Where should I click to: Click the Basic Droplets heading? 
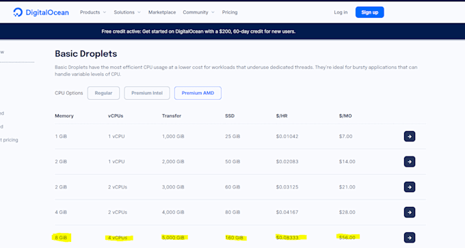tap(86, 53)
